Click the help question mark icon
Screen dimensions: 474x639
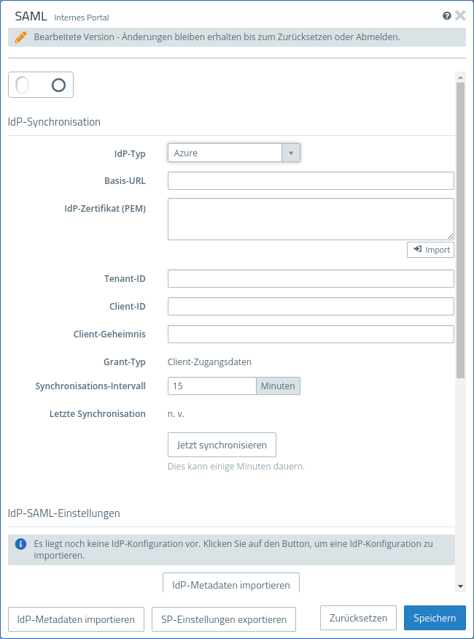pos(447,15)
